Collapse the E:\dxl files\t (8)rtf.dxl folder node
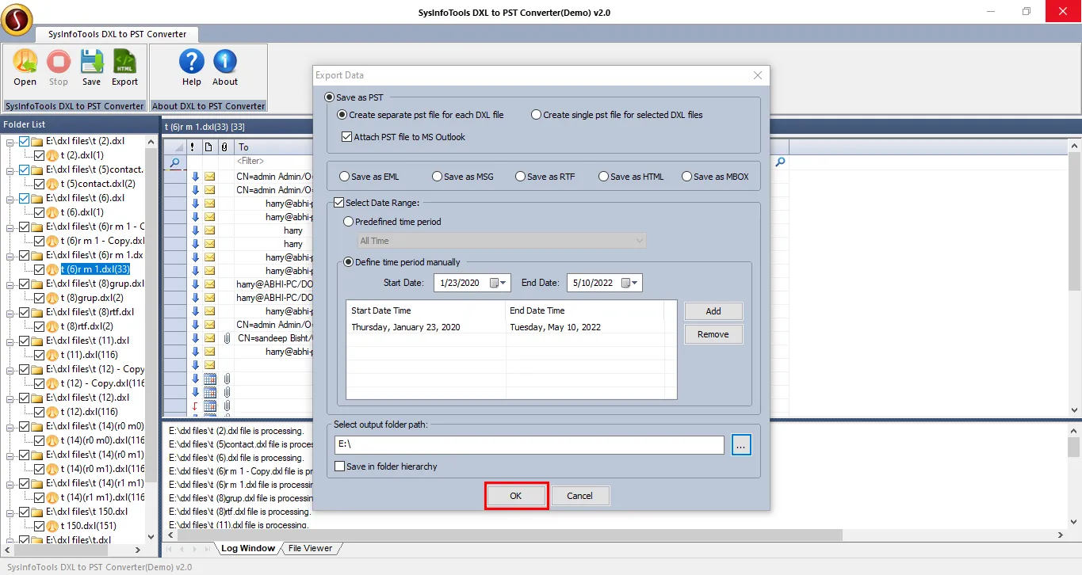Screen dimensions: 1082x575 coord(10,312)
